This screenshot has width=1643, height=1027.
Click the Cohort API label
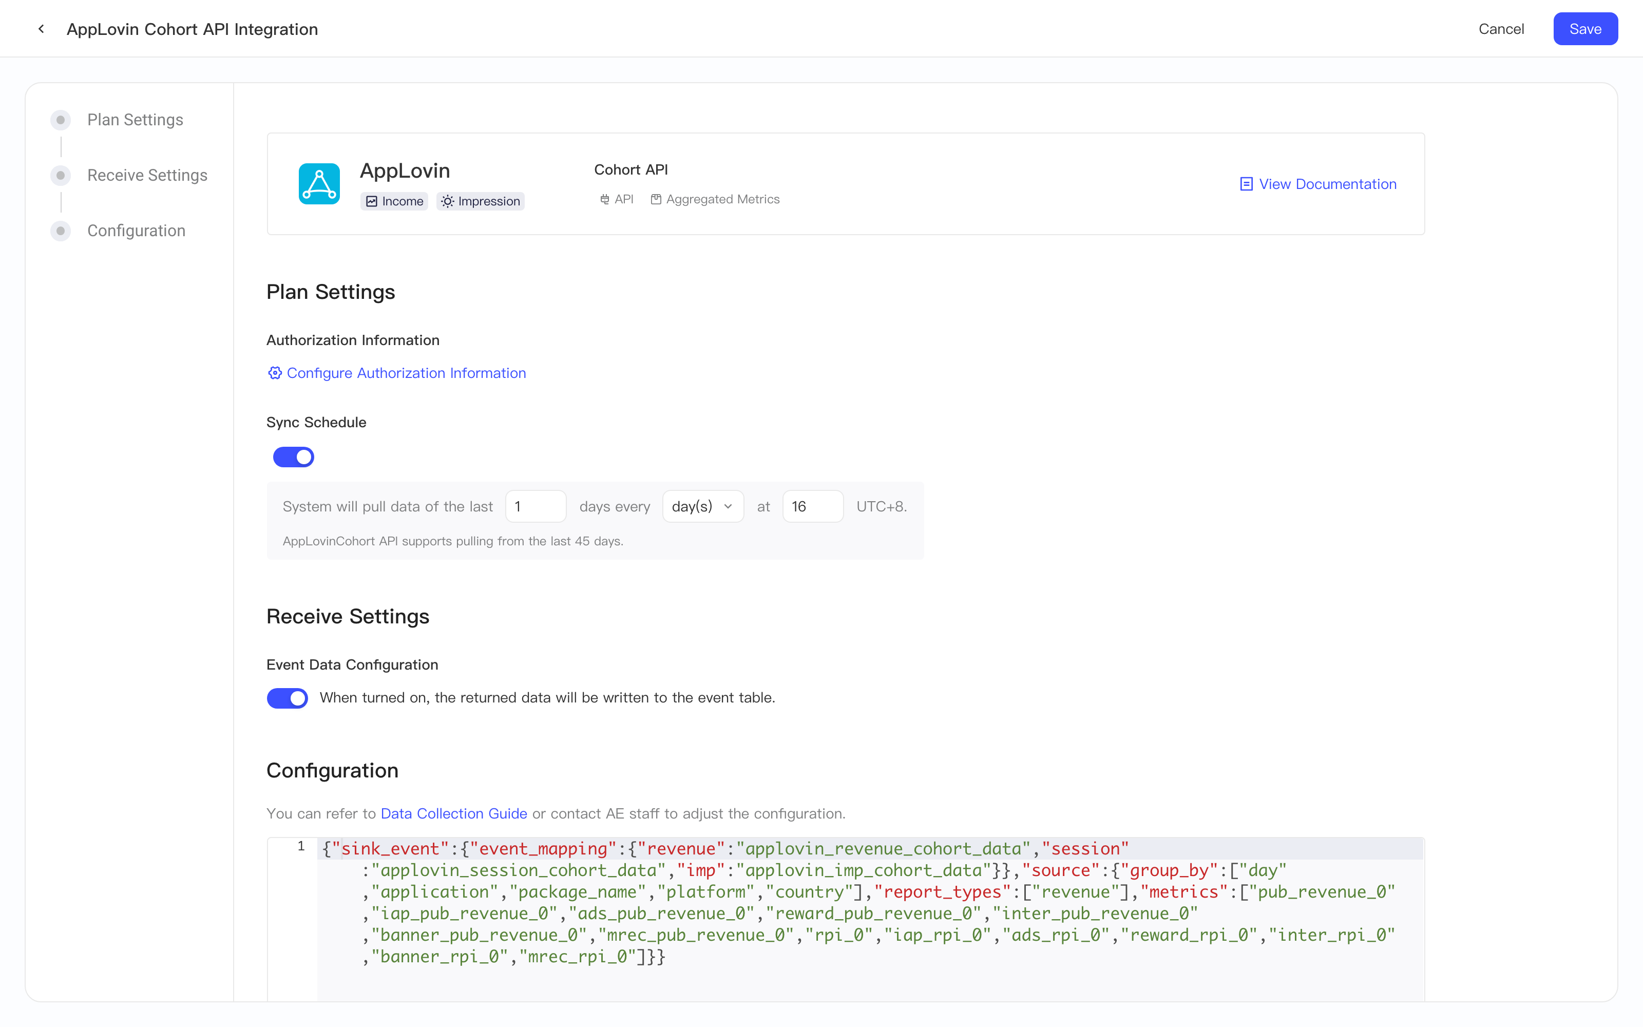point(631,170)
